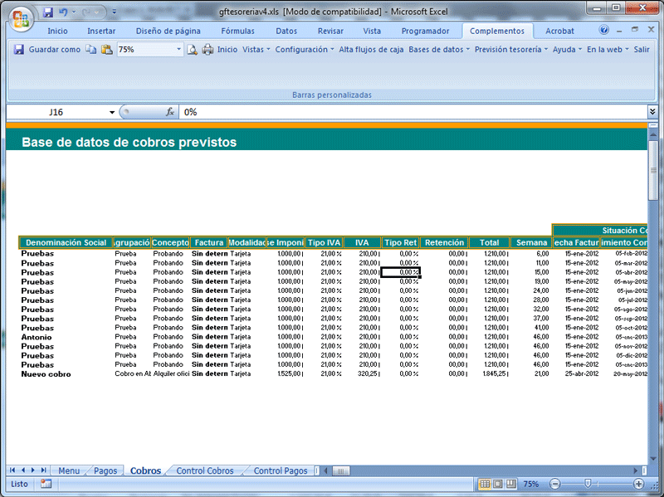The height and width of the screenshot is (497, 664).
Task: Open the 75% zoom combo box
Action: pos(150,50)
